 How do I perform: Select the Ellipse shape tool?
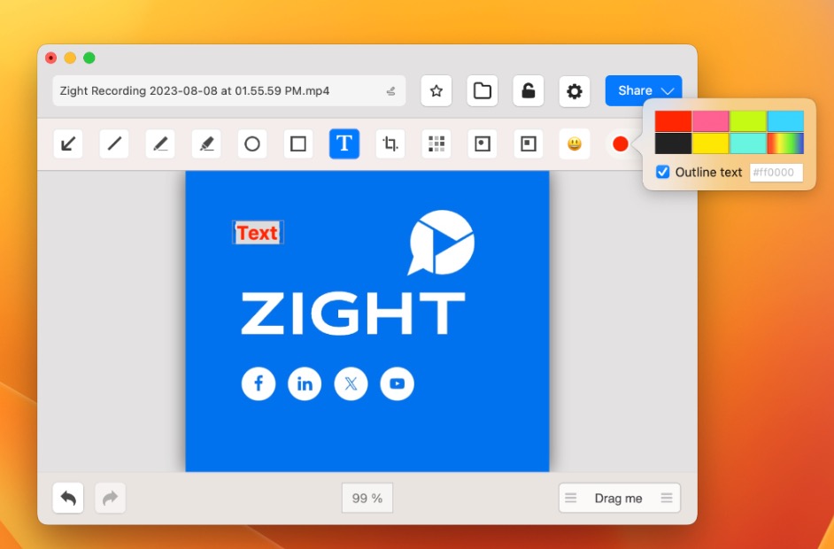click(x=252, y=143)
